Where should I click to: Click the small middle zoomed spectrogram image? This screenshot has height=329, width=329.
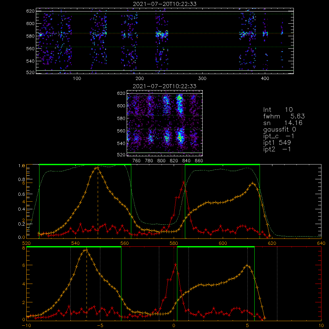[165, 123]
